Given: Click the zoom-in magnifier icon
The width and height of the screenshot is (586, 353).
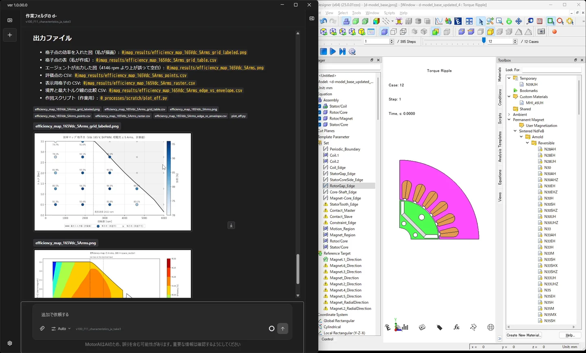Looking at the screenshot, I should pos(490,21).
